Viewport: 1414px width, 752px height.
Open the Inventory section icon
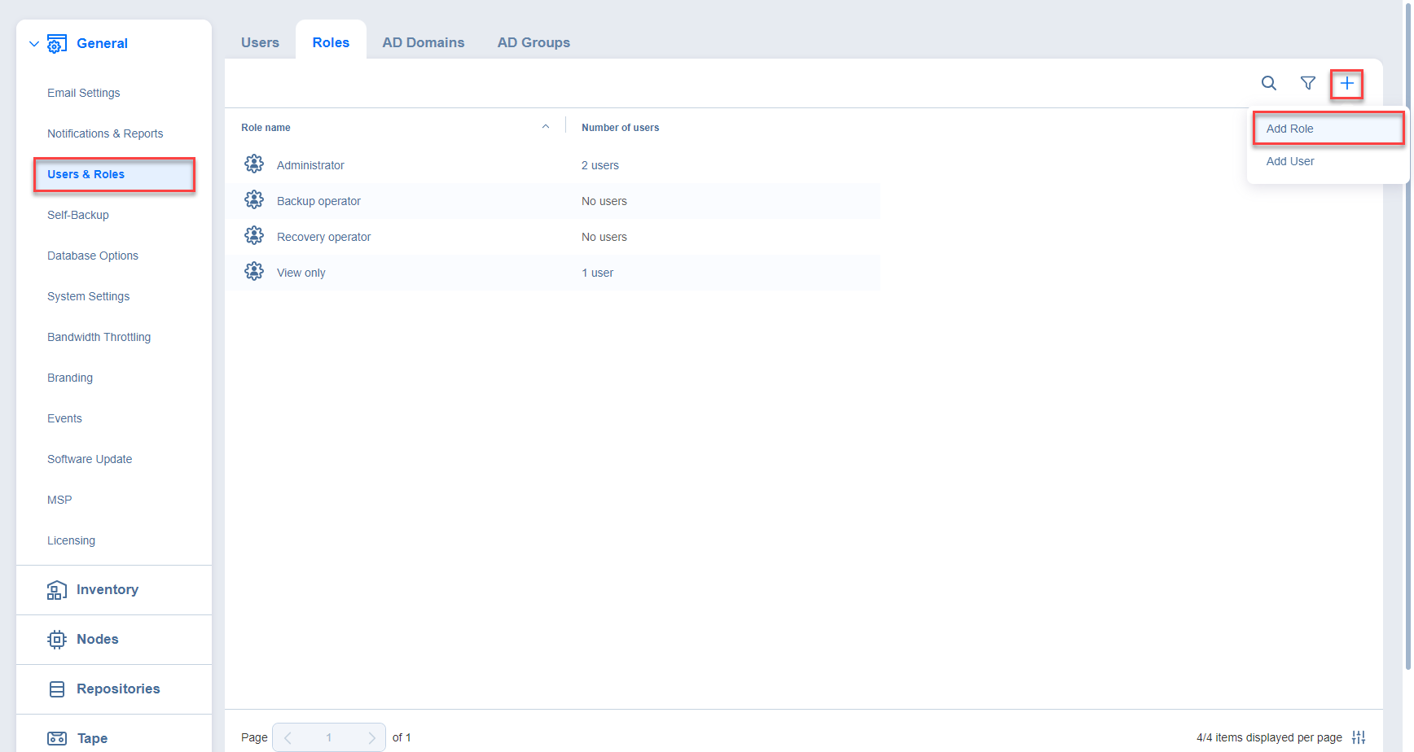tap(56, 590)
